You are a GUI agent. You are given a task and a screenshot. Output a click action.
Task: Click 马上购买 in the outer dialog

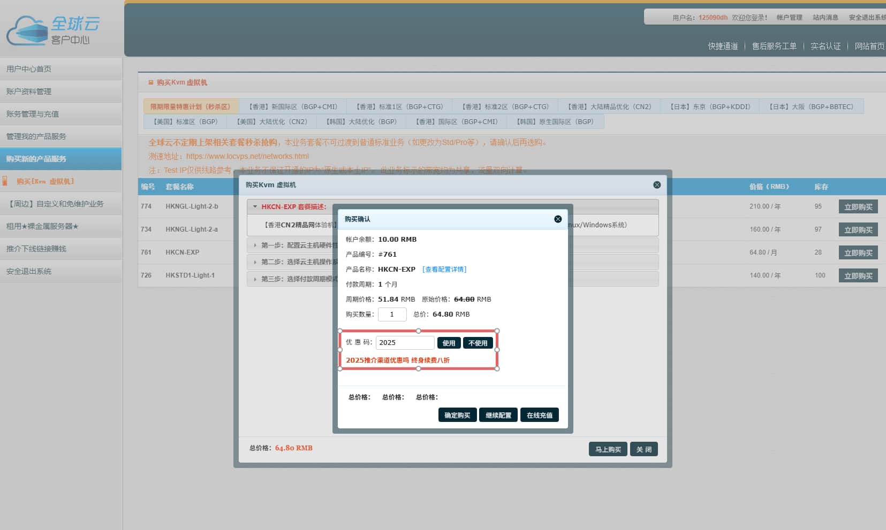[608, 450]
